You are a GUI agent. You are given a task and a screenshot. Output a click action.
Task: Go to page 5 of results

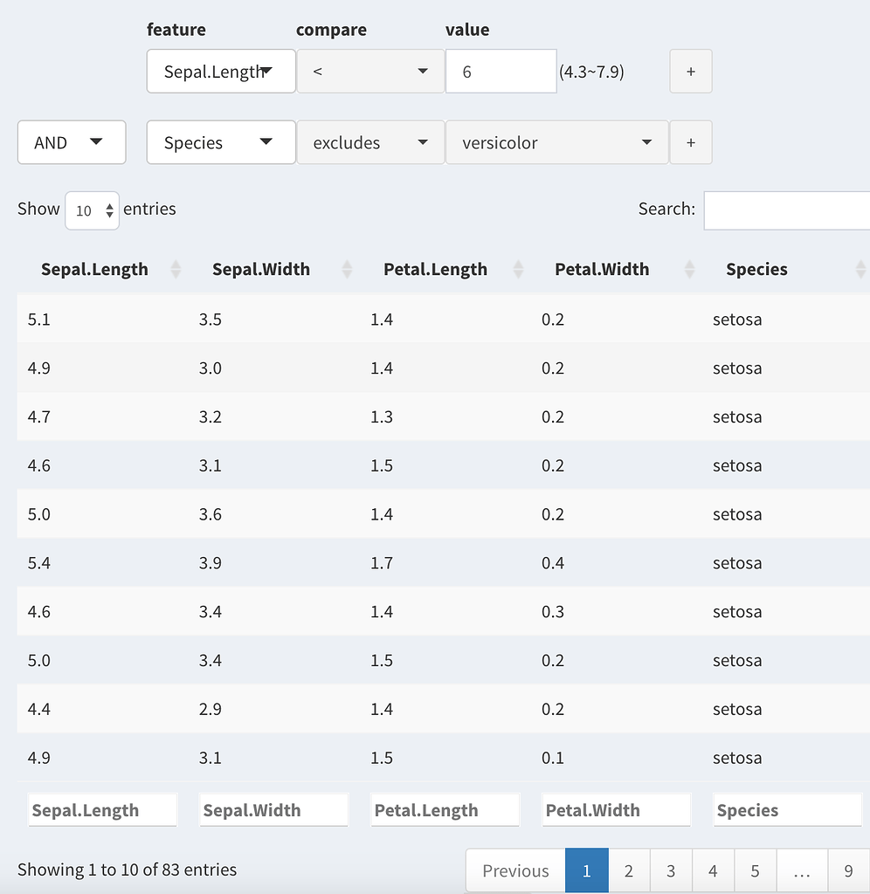point(755,870)
